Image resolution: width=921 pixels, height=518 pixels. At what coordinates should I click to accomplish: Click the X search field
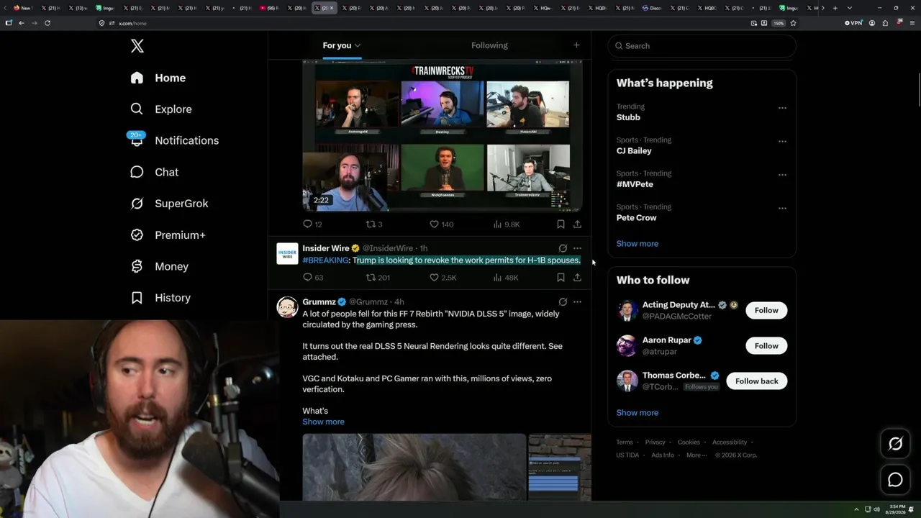click(702, 45)
